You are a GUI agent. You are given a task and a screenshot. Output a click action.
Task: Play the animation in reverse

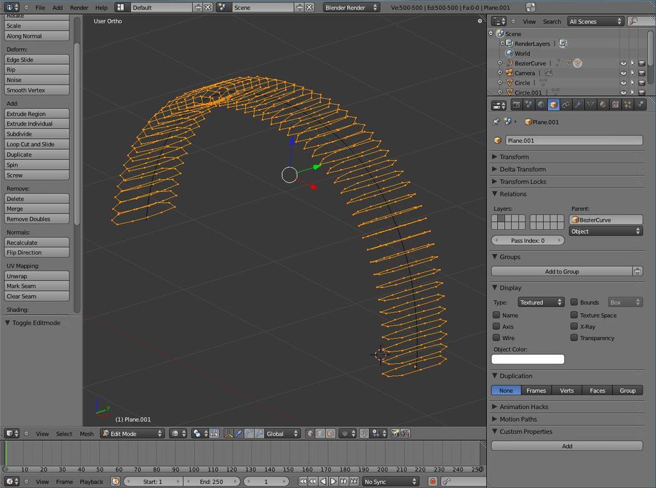pos(323,482)
